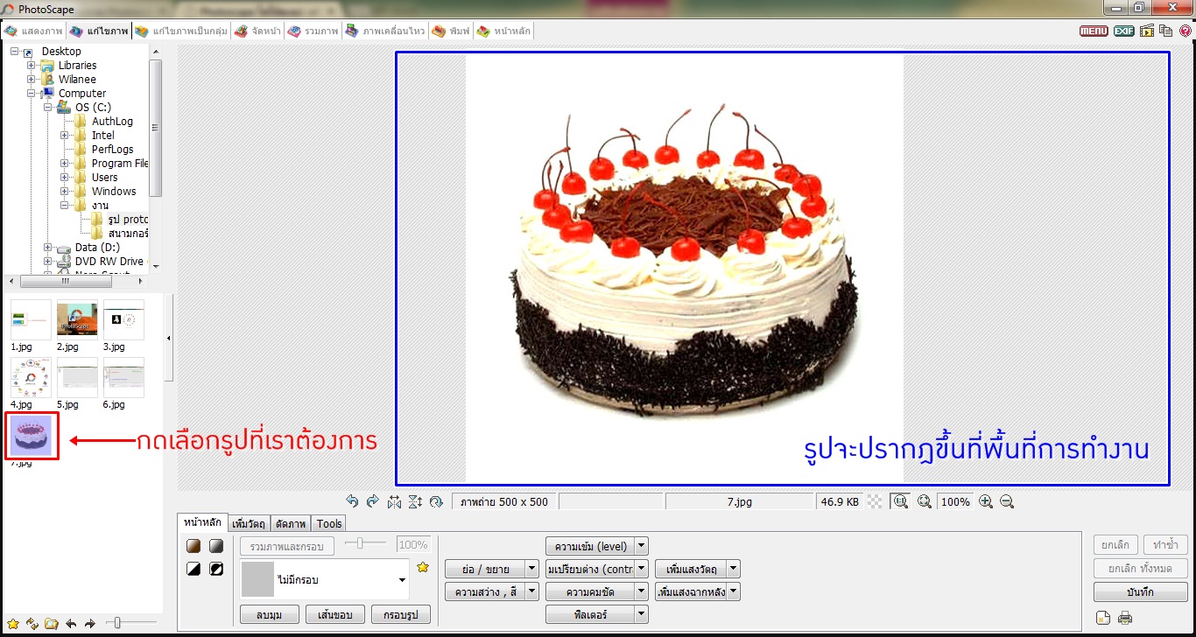Go to previous folder with back arrow
Image resolution: width=1196 pixels, height=637 pixels.
coord(71,624)
